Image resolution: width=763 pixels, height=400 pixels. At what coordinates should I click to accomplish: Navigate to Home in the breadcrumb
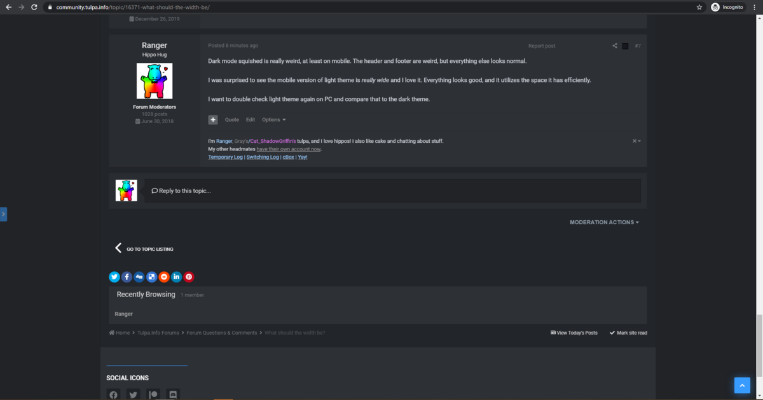(x=120, y=333)
